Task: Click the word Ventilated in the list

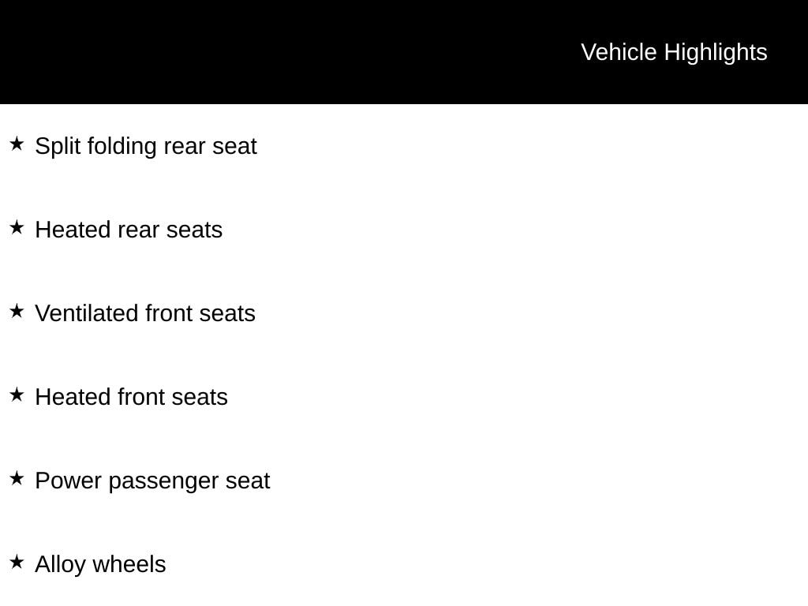Action: click(x=87, y=313)
